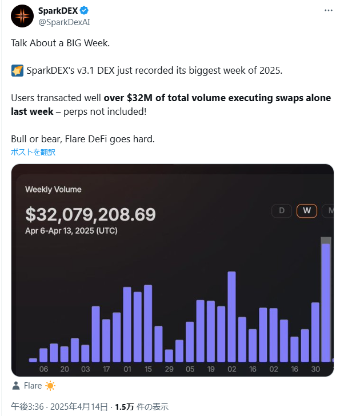
Task: Click the SparkDEX display name
Action: pyautogui.click(x=58, y=11)
